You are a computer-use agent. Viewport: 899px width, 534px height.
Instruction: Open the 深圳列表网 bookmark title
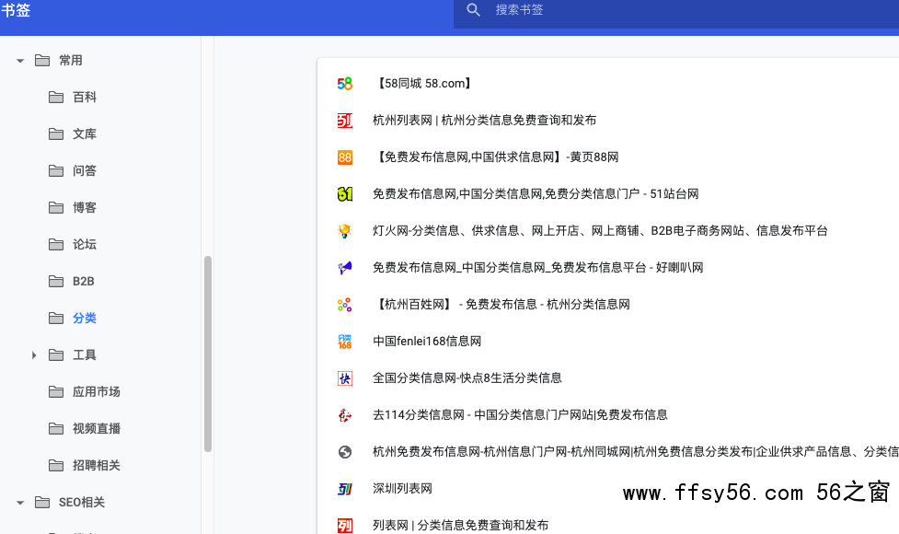point(402,489)
